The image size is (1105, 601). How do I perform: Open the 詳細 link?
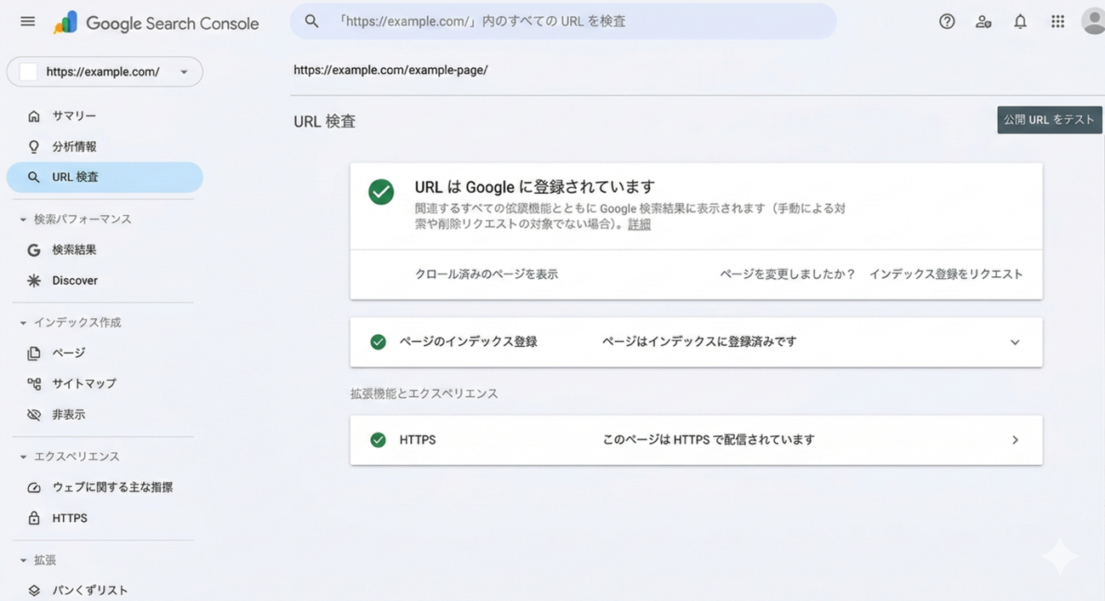[639, 224]
